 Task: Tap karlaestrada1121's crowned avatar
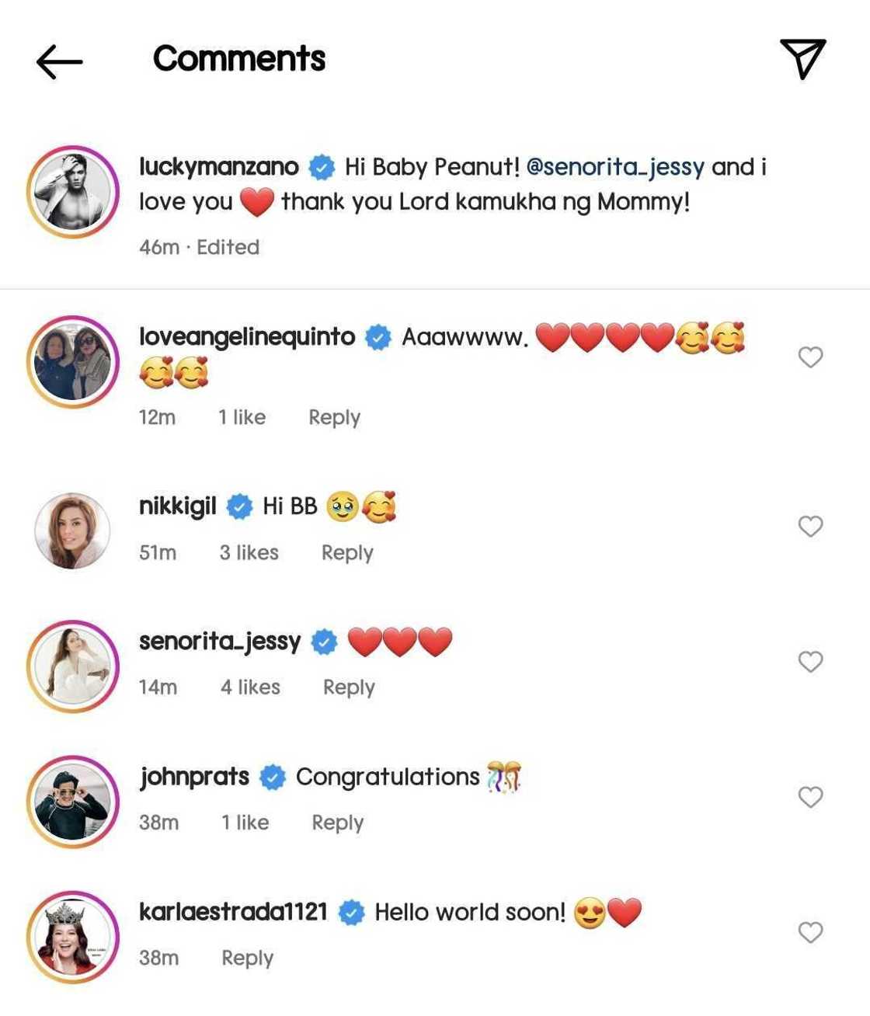point(73,937)
